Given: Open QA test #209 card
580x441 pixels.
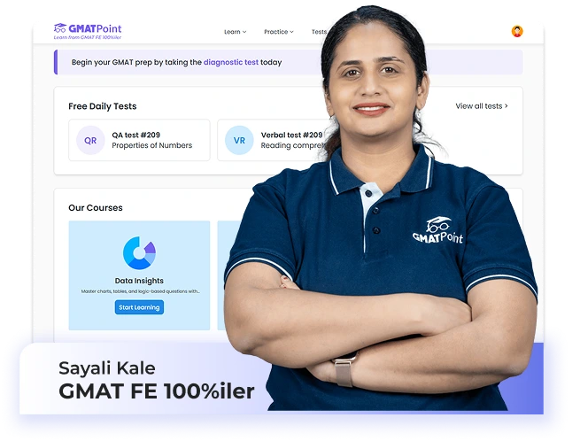Looking at the screenshot, I should point(139,140).
